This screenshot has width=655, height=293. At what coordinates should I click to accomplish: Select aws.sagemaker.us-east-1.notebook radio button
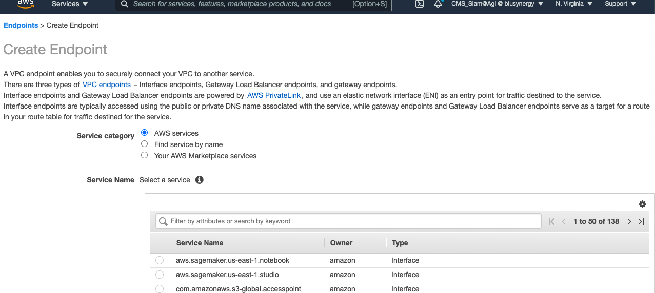[x=160, y=260]
